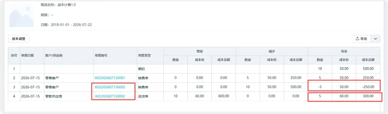Click the 结余 group header

[344, 51]
